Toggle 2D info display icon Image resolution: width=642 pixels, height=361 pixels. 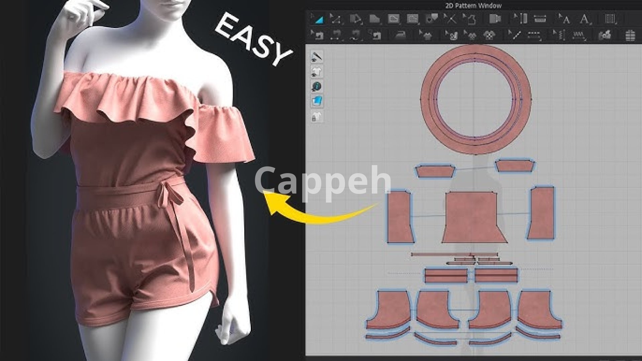pyautogui.click(x=317, y=87)
